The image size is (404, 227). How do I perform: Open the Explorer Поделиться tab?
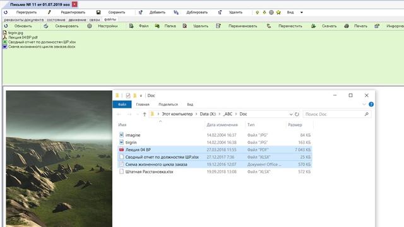(x=169, y=104)
